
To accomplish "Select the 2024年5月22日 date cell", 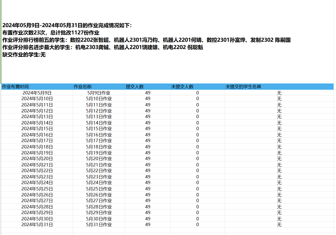I will (x=37, y=171).
